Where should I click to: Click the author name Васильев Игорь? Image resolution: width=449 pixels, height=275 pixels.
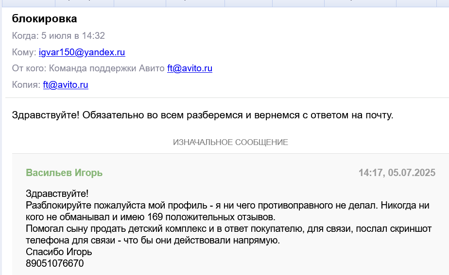coord(64,173)
